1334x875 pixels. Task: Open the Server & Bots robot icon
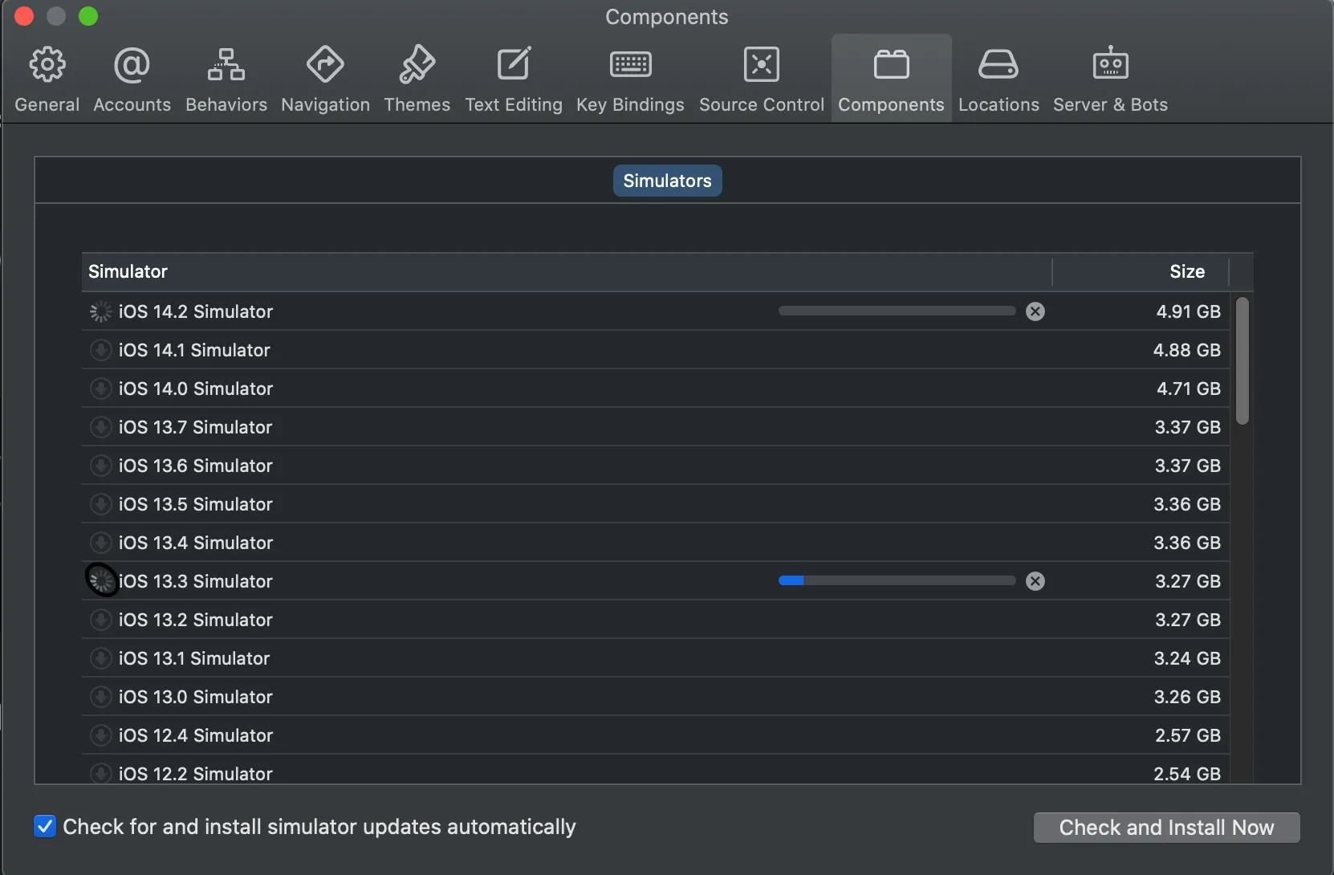point(1110,63)
